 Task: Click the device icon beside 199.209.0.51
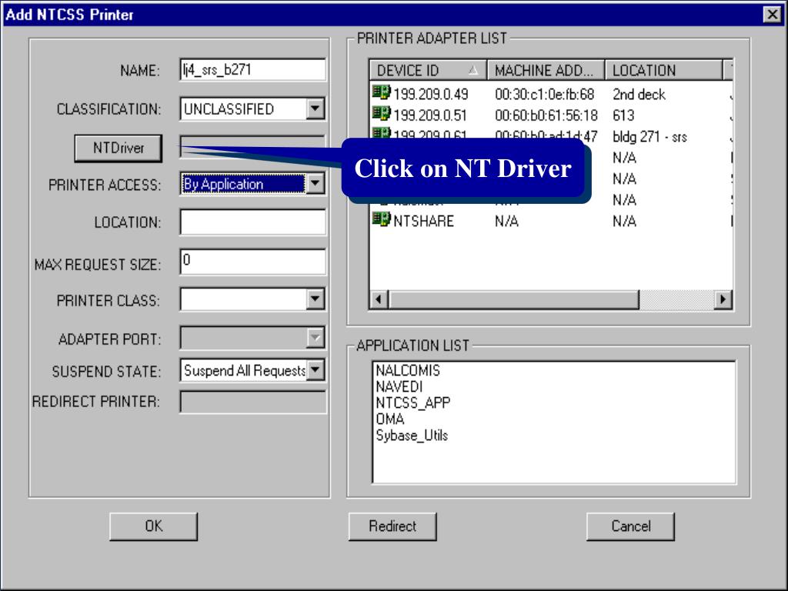pyautogui.click(x=382, y=114)
